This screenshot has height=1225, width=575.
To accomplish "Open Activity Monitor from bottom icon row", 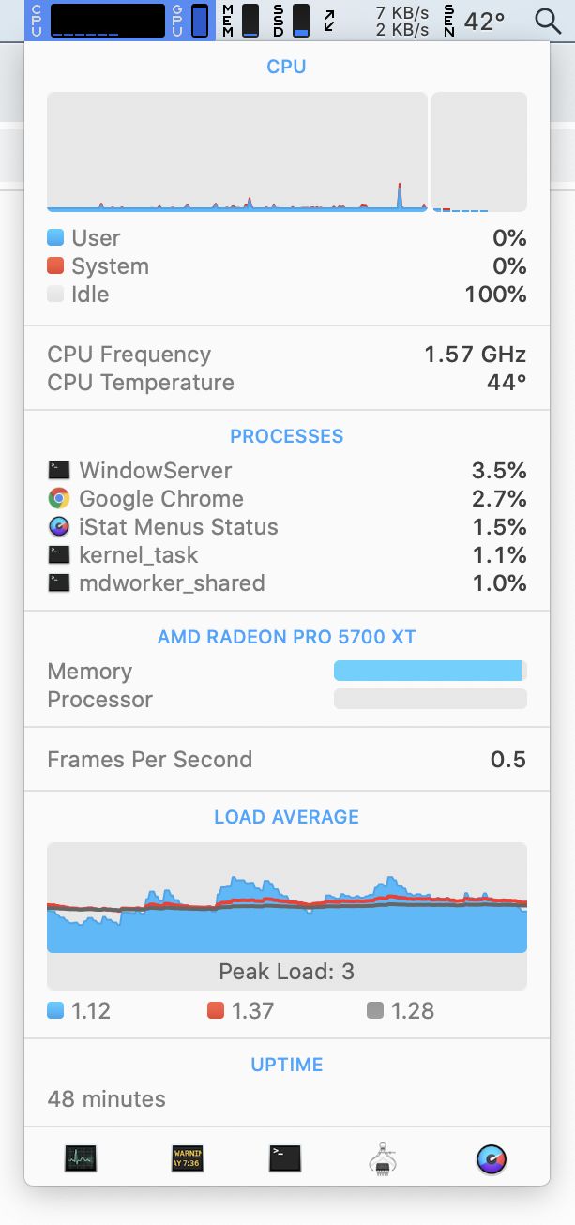I will 81,1158.
